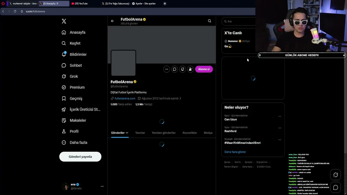
Task: Click the gold verified badge beside FutbolArena
Action: click(135, 82)
